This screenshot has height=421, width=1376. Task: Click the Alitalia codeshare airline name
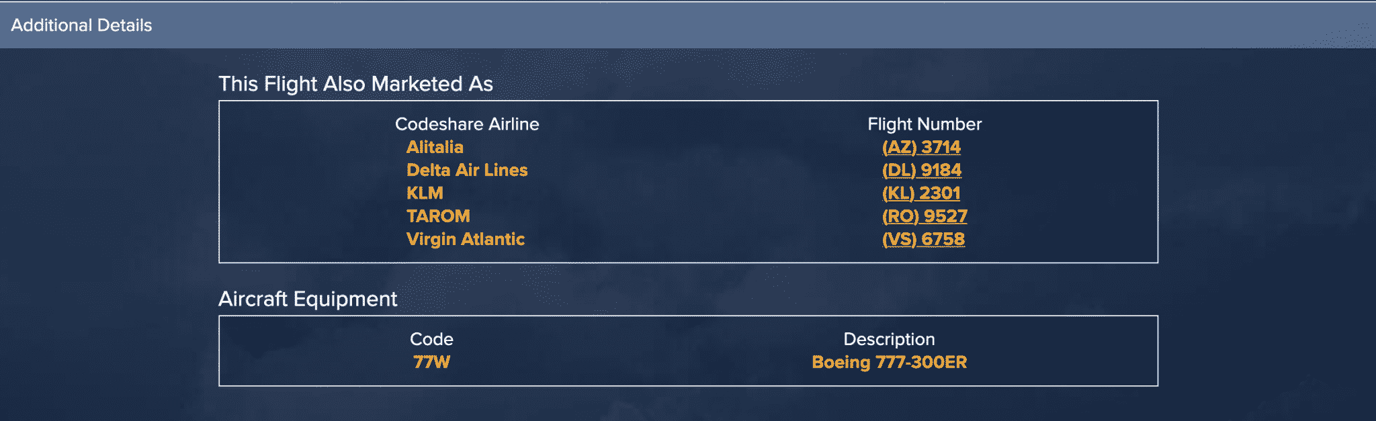click(435, 147)
